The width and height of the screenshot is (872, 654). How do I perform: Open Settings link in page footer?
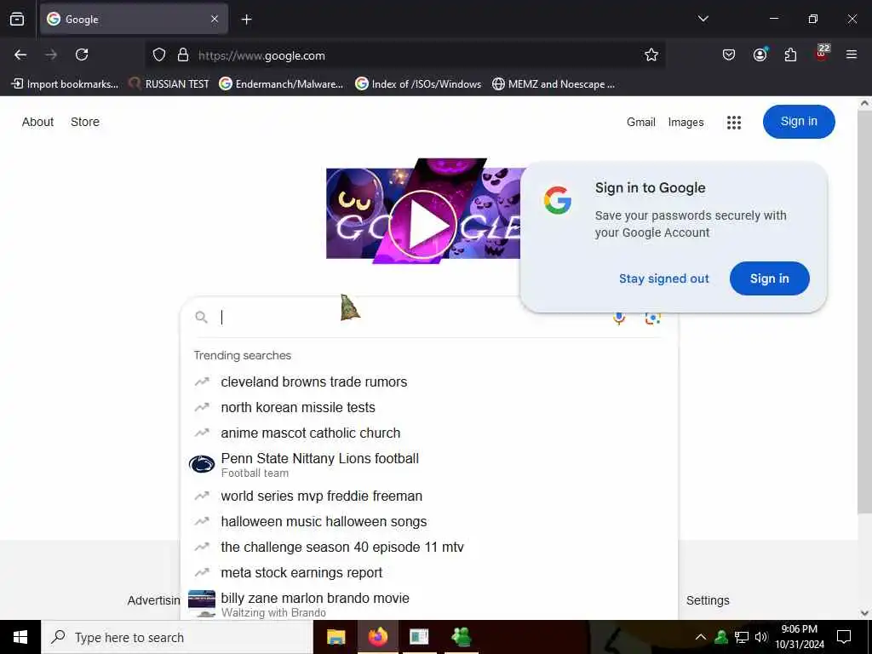tap(708, 600)
